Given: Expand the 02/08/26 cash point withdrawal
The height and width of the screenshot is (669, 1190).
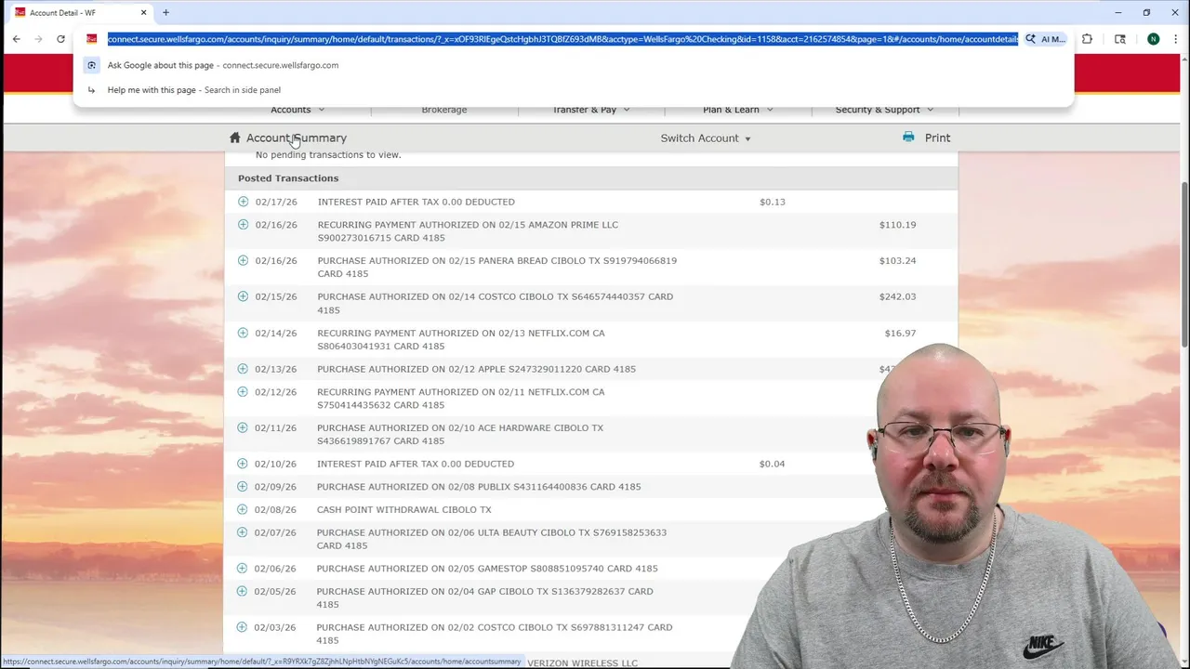Looking at the screenshot, I should [243, 509].
